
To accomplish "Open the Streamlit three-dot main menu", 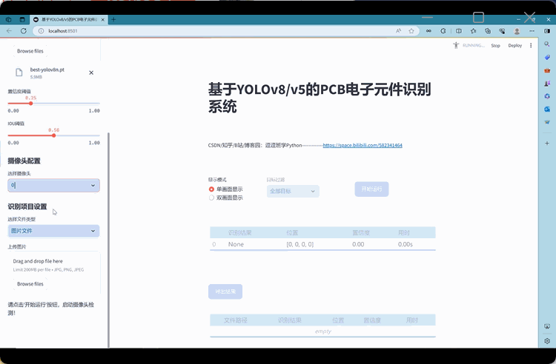I will (531, 45).
